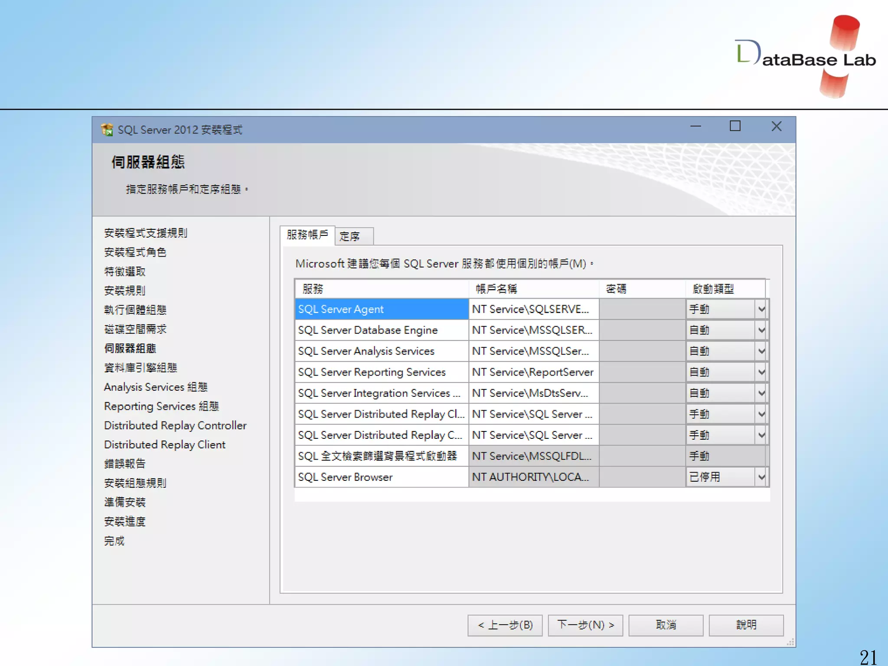Open startup type dropdown for SQL Server Agent

click(761, 310)
